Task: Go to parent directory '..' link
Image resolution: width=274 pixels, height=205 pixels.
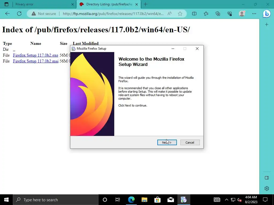Action: [x=14, y=49]
